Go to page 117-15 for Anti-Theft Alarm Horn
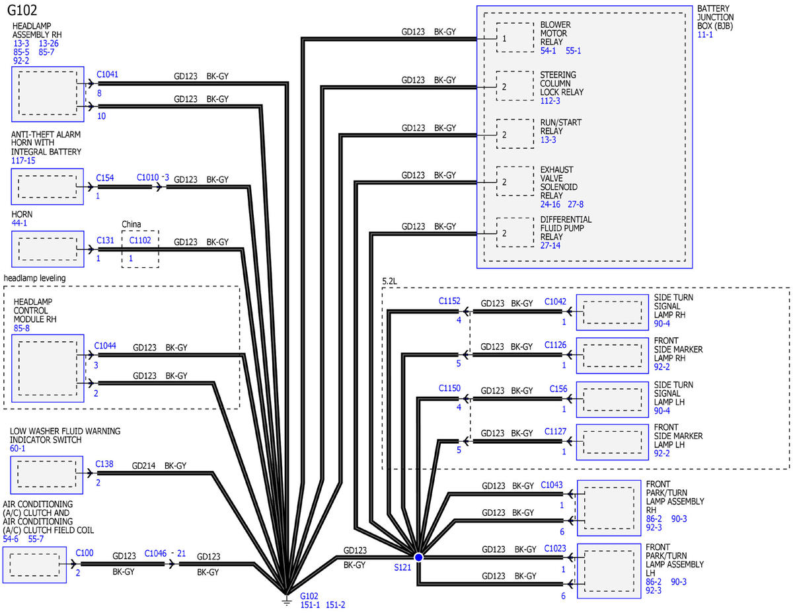This screenshot has width=793, height=613. click(23, 161)
